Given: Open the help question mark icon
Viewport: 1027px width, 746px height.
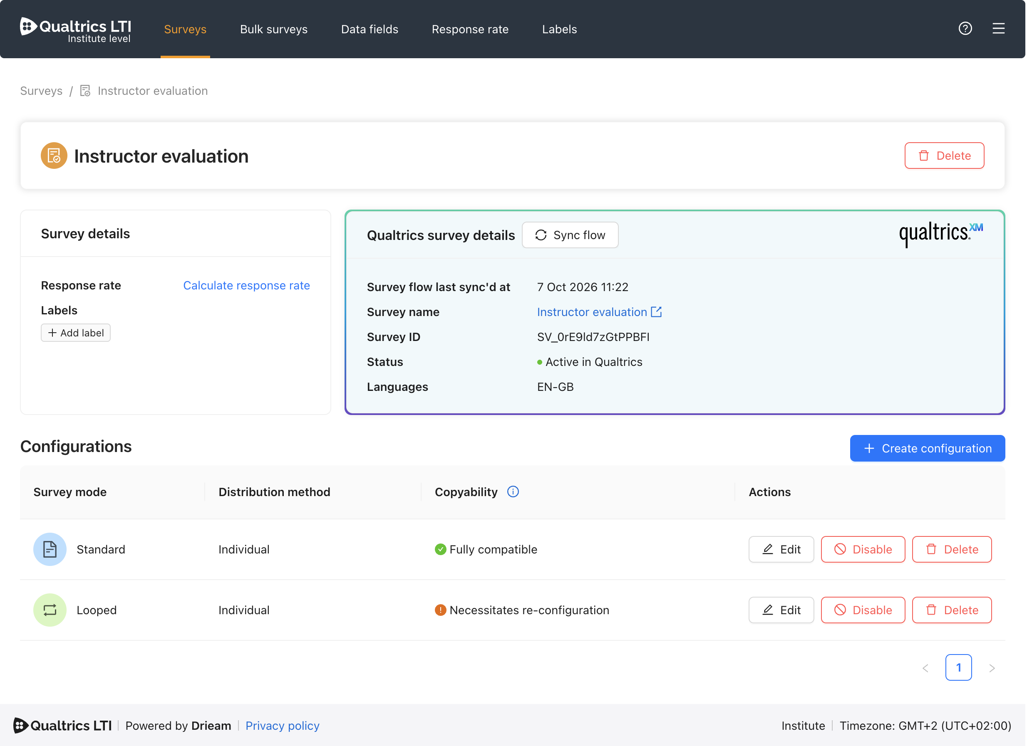Looking at the screenshot, I should point(965,29).
